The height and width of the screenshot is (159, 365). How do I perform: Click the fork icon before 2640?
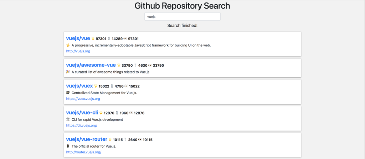125,140
